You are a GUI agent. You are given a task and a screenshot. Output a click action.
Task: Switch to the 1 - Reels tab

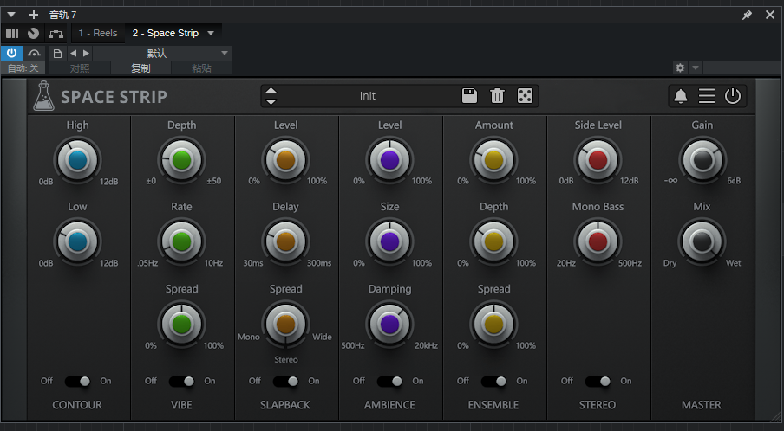pos(98,34)
